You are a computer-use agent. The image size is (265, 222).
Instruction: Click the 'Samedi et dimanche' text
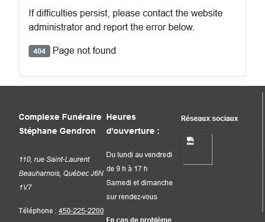pos(140,183)
